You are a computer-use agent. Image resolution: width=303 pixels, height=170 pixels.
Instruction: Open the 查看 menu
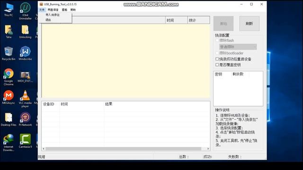coord(64,9)
